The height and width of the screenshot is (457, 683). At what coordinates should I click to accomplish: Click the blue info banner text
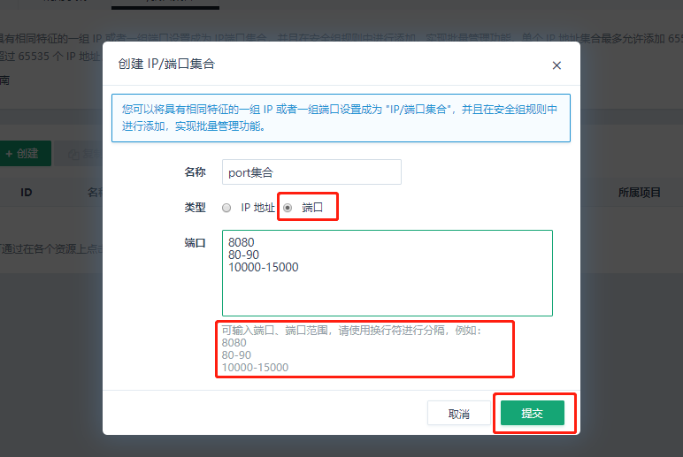pyautogui.click(x=341, y=118)
